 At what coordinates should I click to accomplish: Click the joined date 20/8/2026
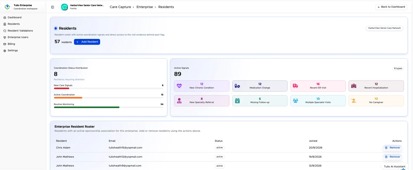click(x=315, y=148)
